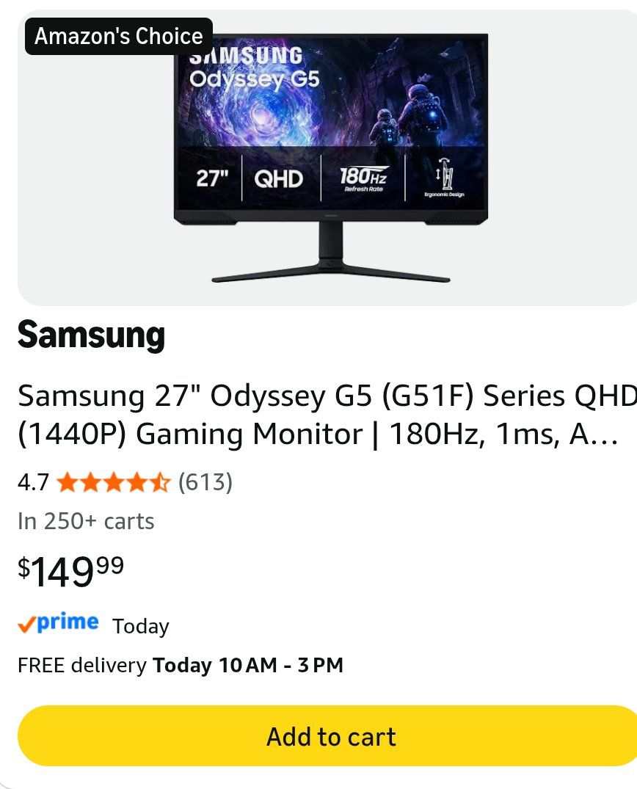637x789 pixels.
Task: Click the 180Hz refresh rate icon in image
Action: tap(363, 178)
